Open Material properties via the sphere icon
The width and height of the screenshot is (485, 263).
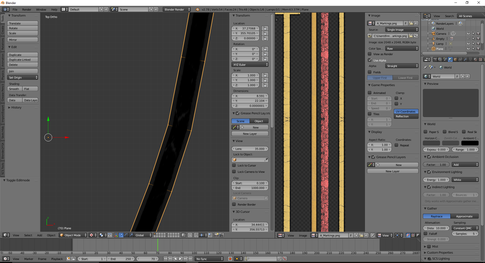476,60
